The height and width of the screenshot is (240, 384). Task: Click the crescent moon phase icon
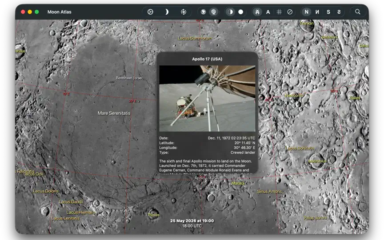click(167, 12)
